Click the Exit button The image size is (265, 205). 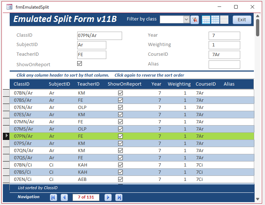pyautogui.click(x=242, y=20)
